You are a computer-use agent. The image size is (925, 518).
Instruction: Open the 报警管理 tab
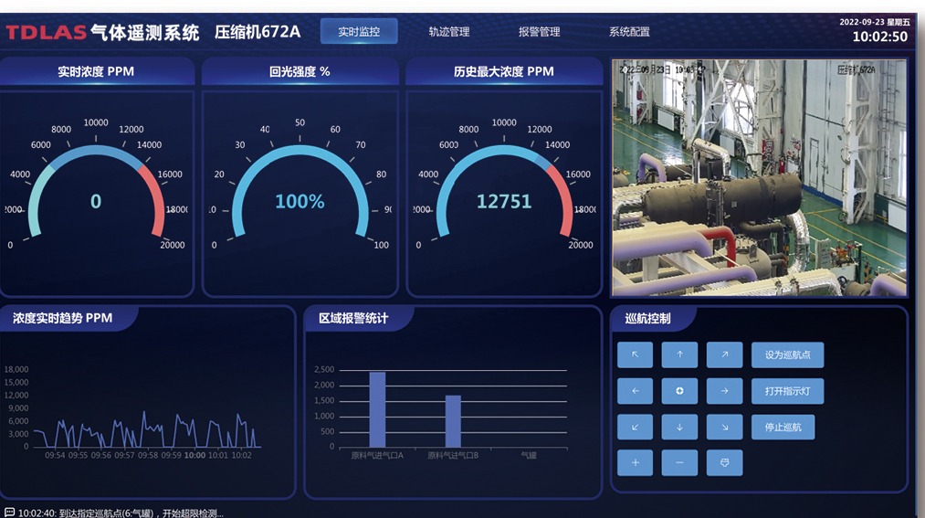(539, 31)
